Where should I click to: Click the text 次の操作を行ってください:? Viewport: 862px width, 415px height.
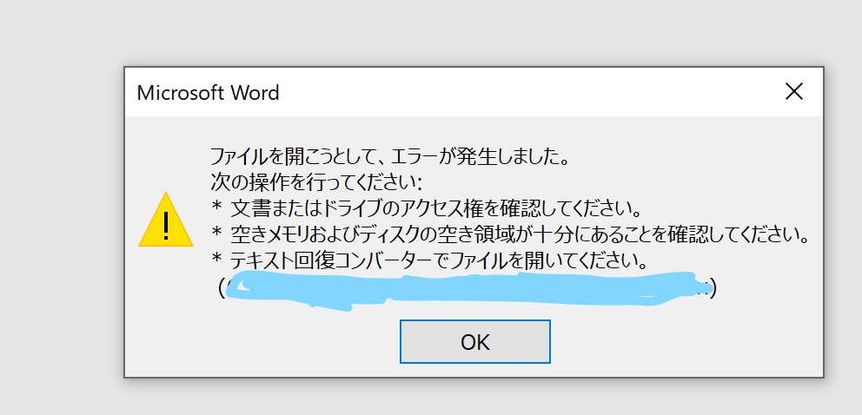pyautogui.click(x=316, y=183)
